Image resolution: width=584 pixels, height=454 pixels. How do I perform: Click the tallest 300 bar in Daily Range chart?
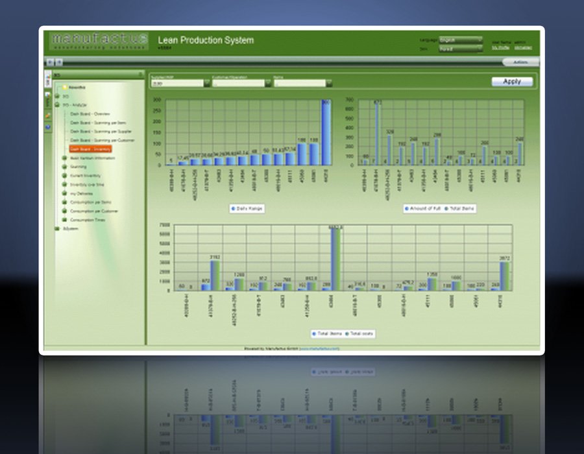coord(326,132)
